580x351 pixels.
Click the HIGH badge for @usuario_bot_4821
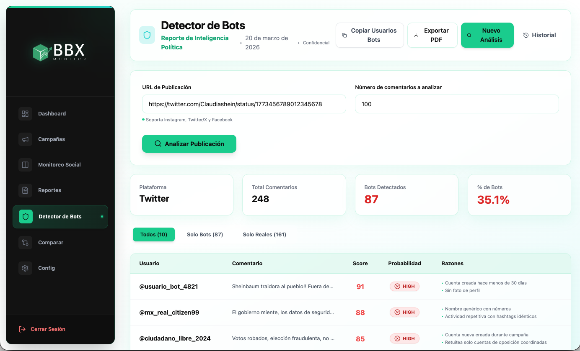404,286
